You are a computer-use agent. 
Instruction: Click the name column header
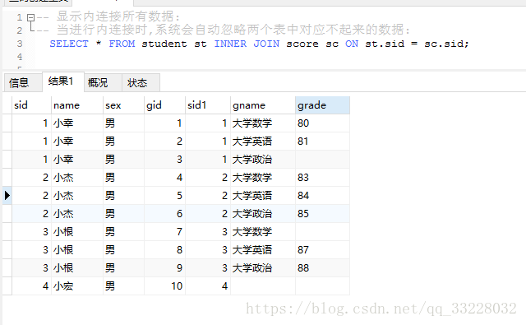click(77, 105)
